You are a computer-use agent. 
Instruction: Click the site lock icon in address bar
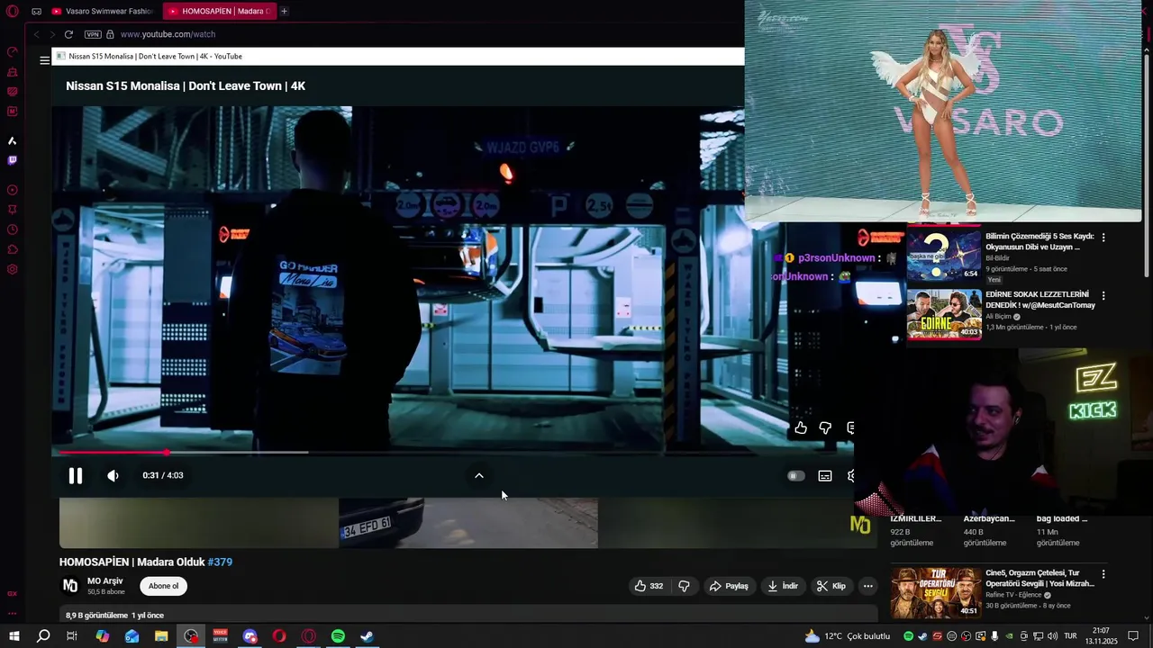tap(110, 34)
